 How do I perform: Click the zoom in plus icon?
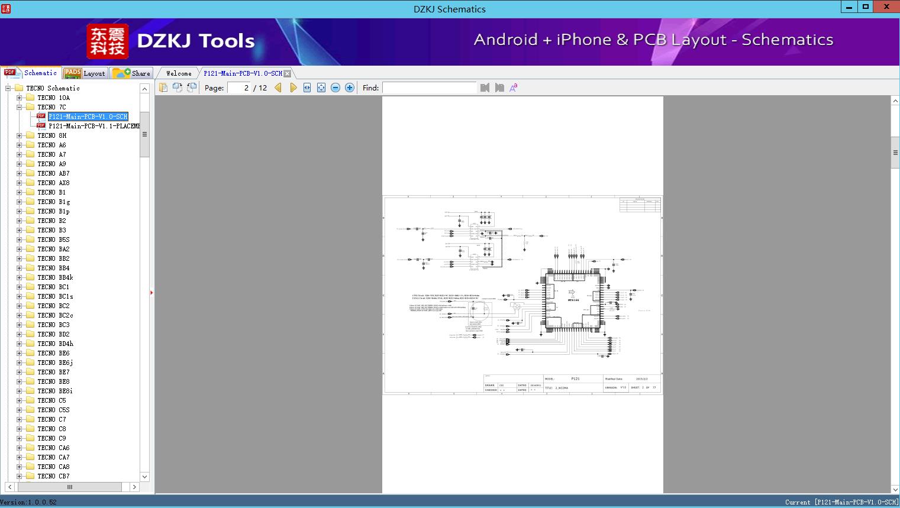(349, 87)
